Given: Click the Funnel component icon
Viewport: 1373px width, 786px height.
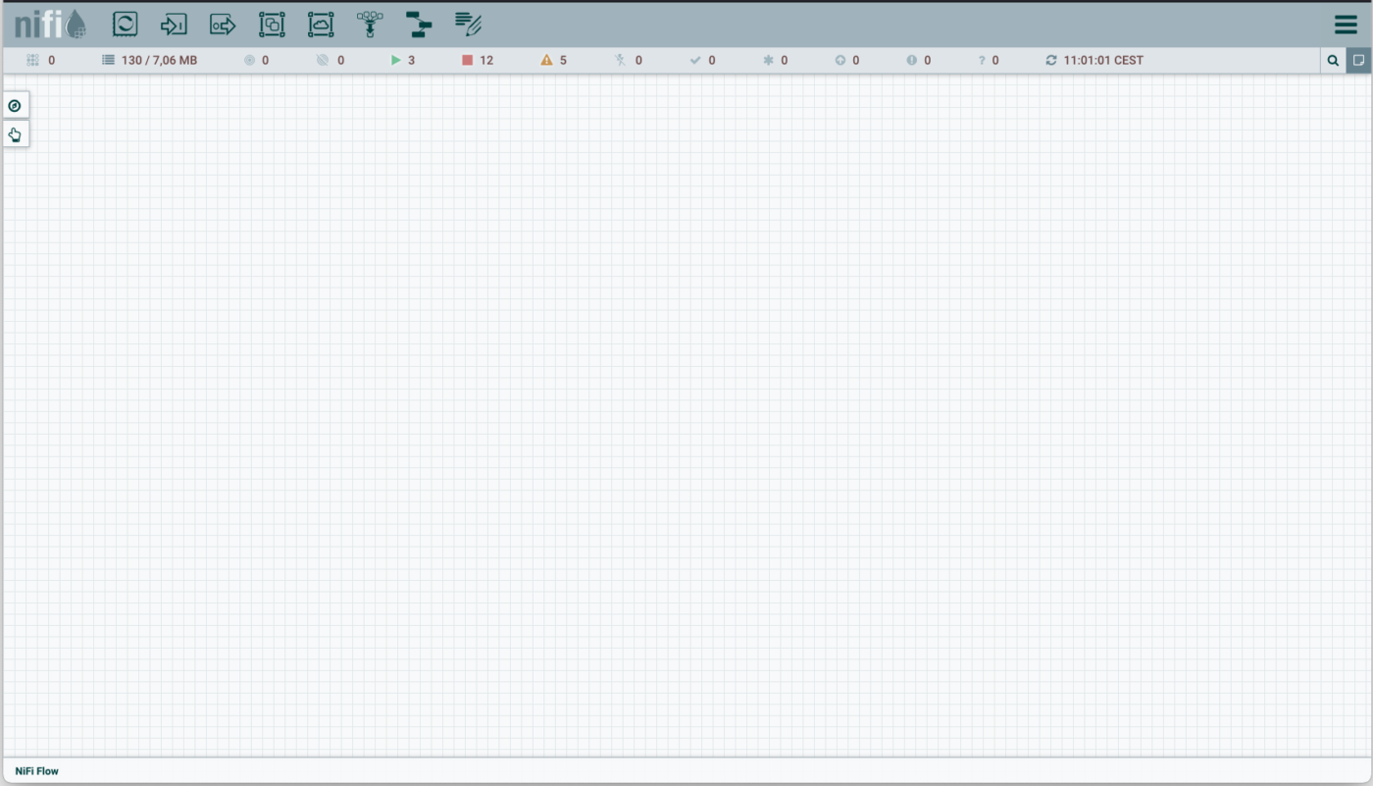Looking at the screenshot, I should [x=370, y=25].
